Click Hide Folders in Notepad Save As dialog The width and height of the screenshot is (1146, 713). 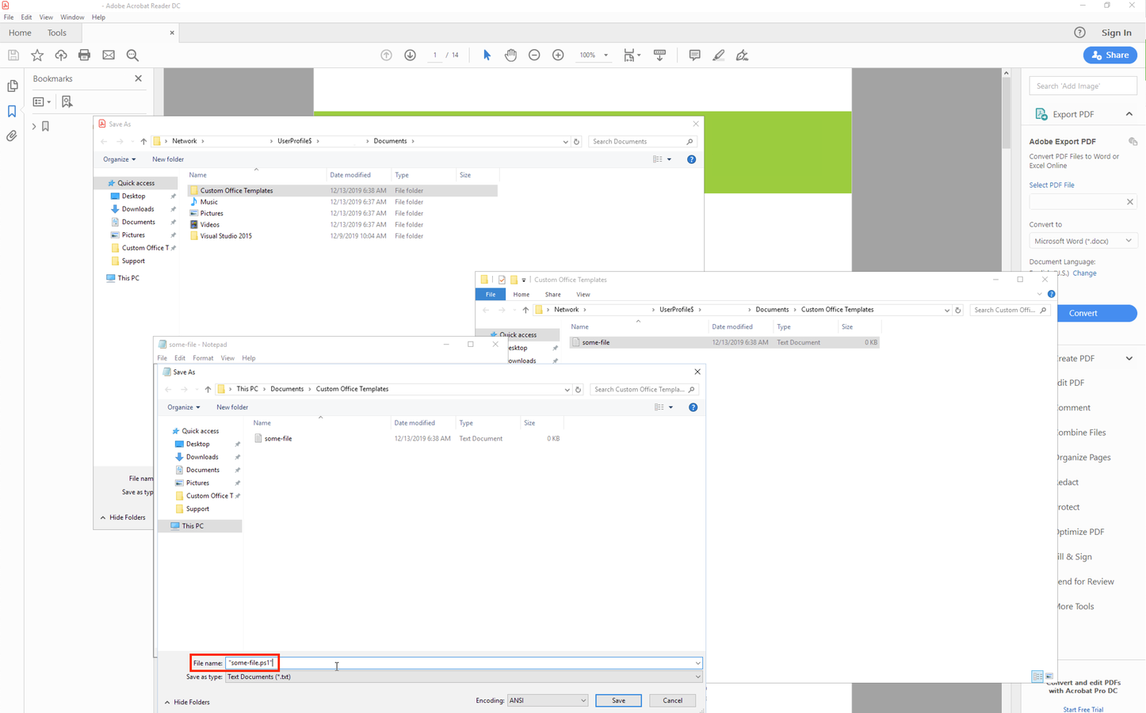point(187,702)
